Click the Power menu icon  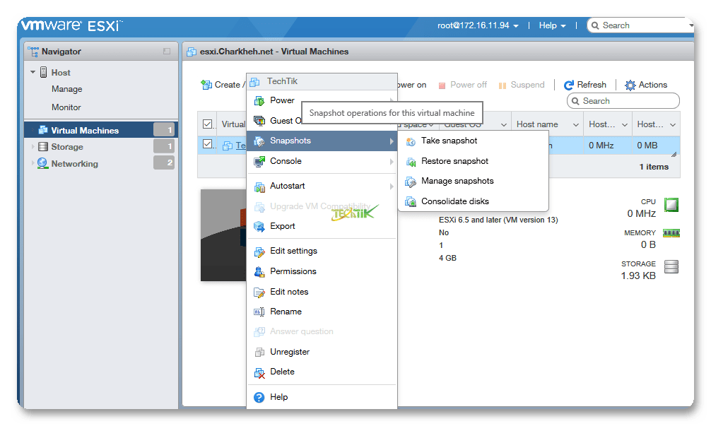pos(259,100)
